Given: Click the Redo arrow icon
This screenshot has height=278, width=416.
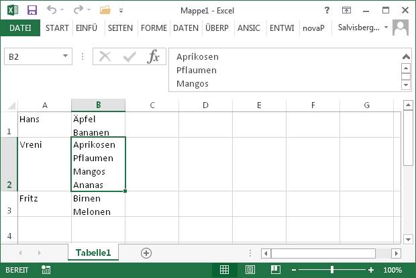Looking at the screenshot, I should (79, 10).
